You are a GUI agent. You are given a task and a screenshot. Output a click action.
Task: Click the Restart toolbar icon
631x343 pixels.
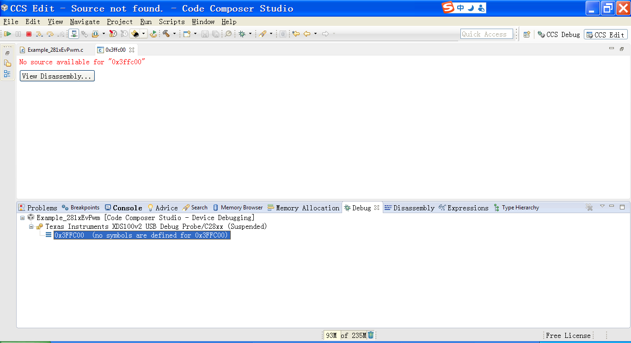[x=153, y=34]
